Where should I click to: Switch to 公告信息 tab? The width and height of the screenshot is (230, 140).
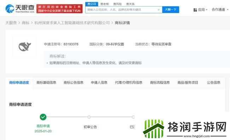(x=214, y=83)
